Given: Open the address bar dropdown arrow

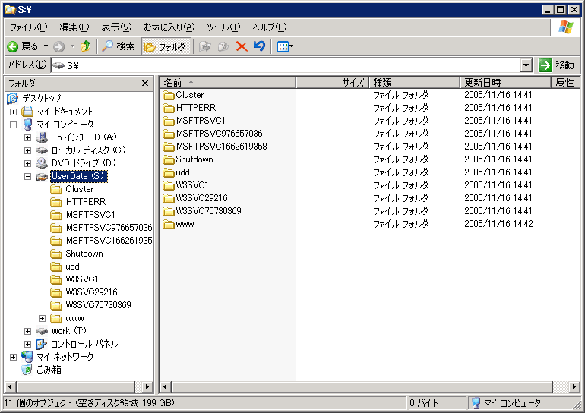Looking at the screenshot, I should pyautogui.click(x=526, y=65).
